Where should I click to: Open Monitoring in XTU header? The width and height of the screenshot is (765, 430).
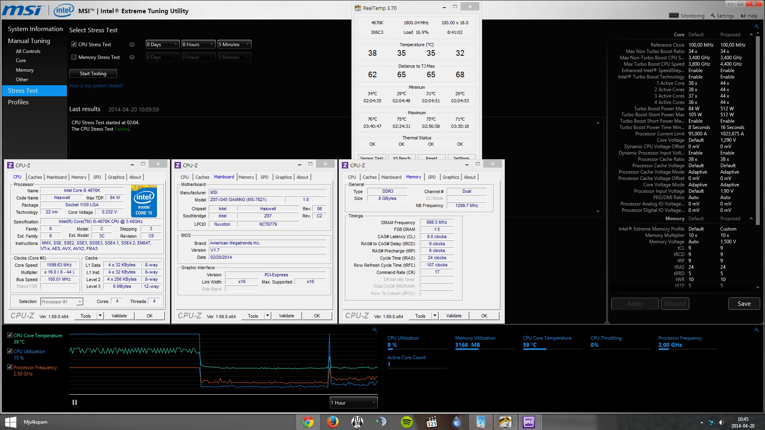687,16
